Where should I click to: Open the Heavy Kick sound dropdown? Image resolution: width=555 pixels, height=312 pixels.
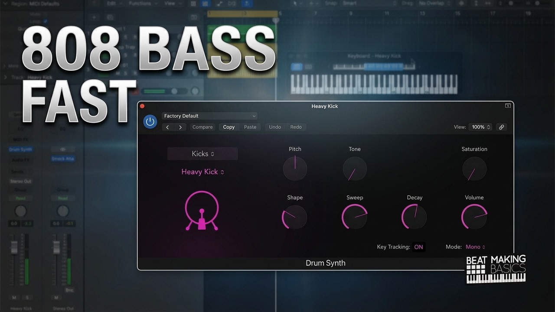click(x=202, y=172)
